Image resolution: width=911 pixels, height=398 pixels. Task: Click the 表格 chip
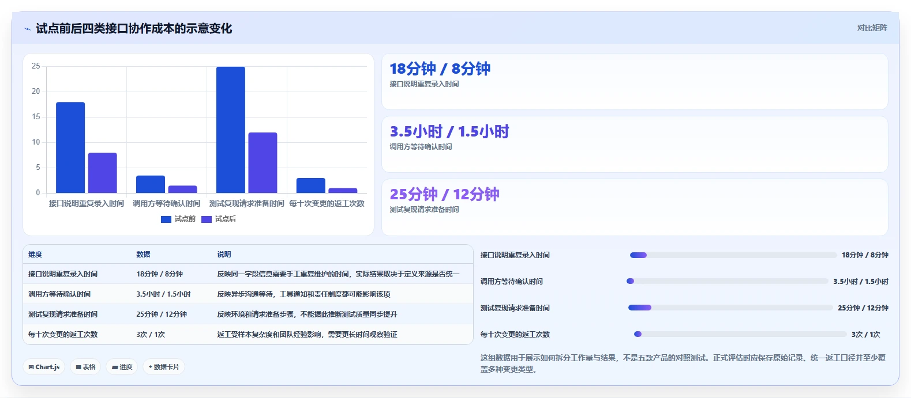tap(85, 367)
